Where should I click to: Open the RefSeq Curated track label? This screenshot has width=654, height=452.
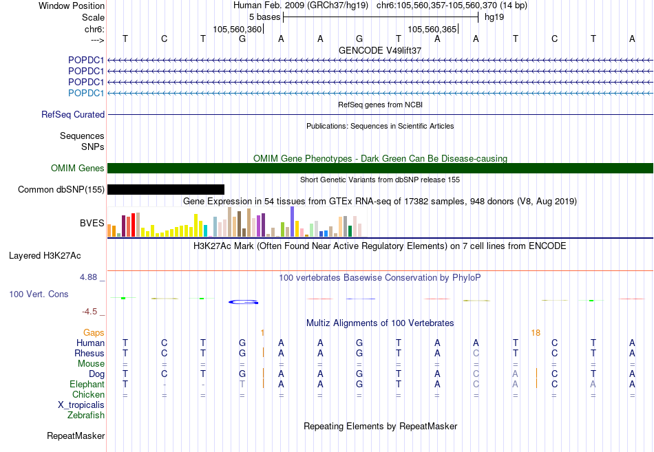pos(72,114)
